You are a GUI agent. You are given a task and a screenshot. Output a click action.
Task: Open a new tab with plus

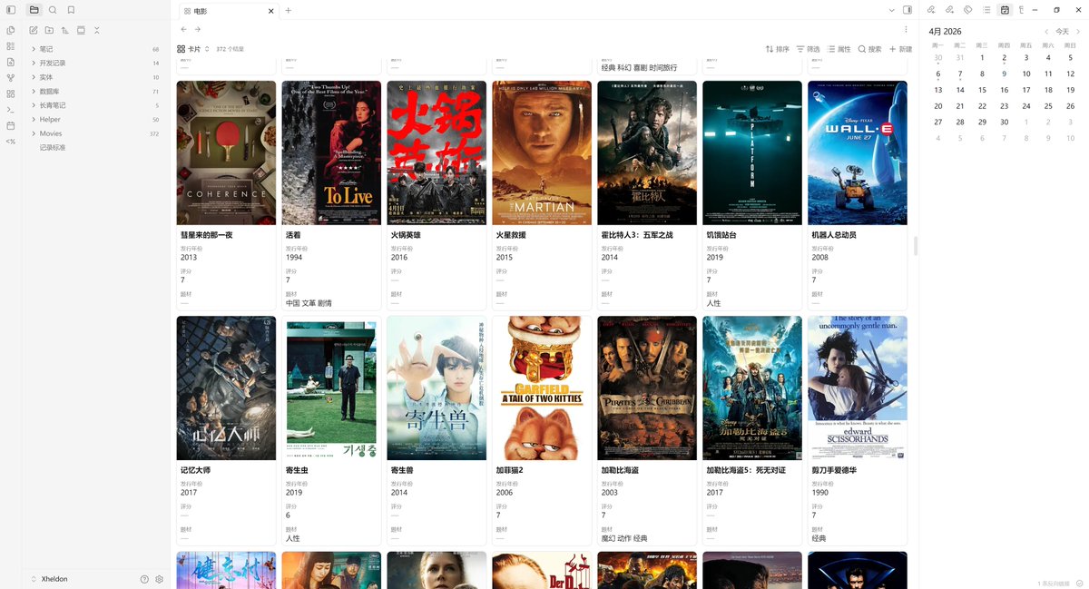pos(289,11)
